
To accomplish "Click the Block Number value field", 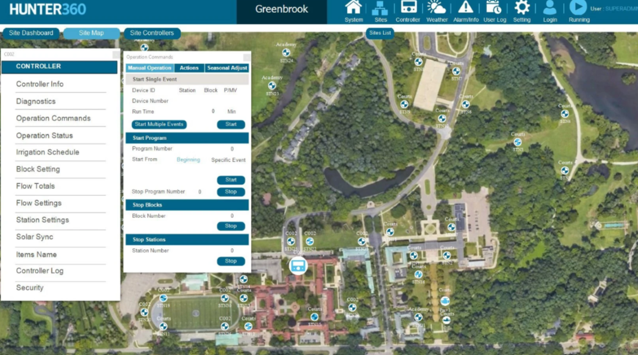I will [x=232, y=216].
